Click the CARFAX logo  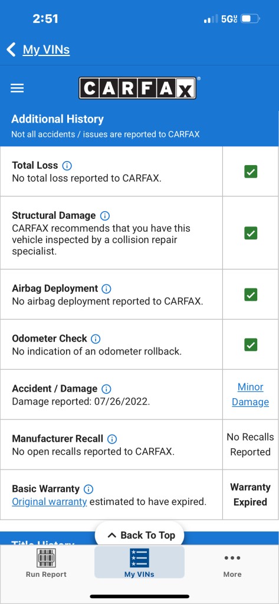tap(138, 88)
